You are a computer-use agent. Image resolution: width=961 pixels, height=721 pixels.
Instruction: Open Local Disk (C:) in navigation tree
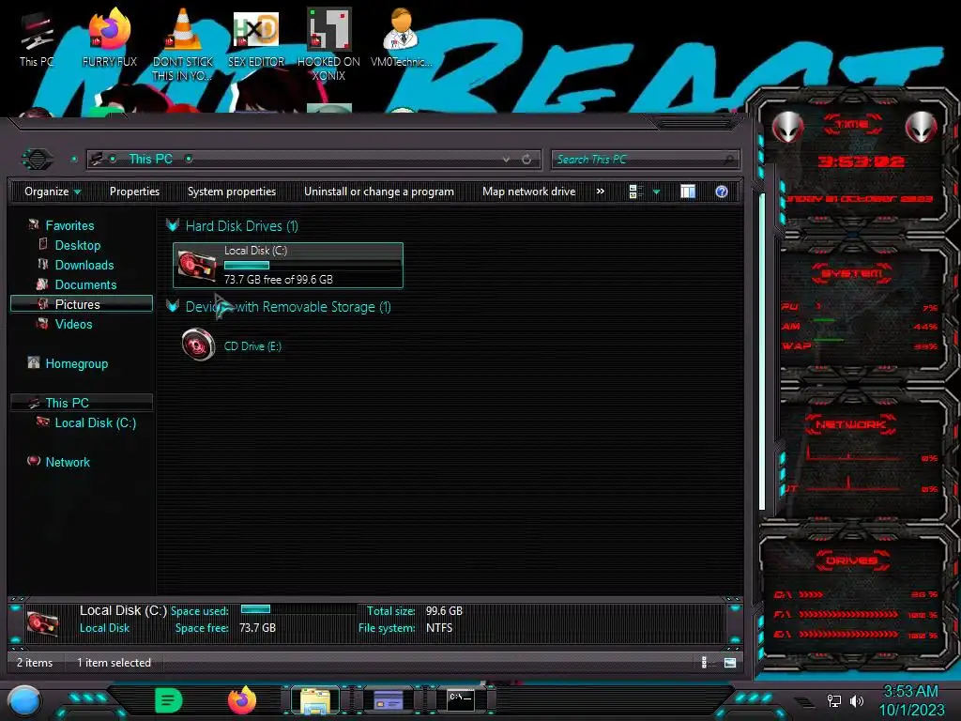(x=96, y=423)
